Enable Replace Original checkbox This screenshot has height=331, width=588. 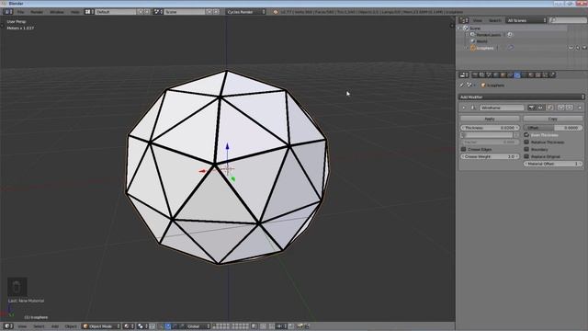coord(526,156)
